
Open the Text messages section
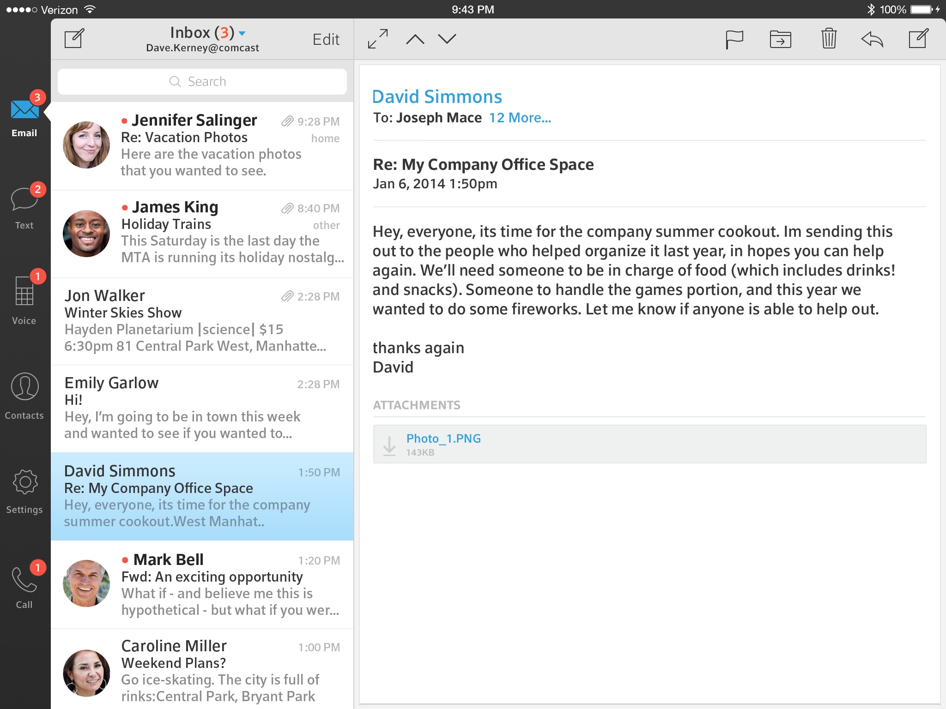(24, 207)
